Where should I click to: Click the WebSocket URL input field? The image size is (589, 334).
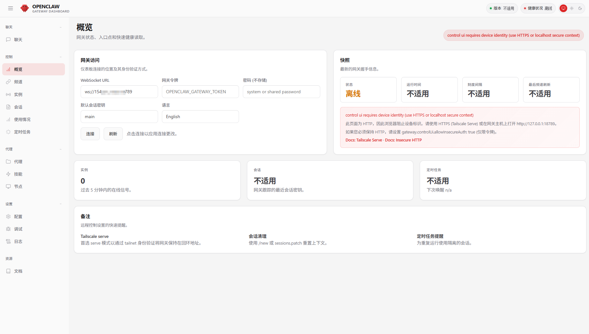click(x=119, y=92)
